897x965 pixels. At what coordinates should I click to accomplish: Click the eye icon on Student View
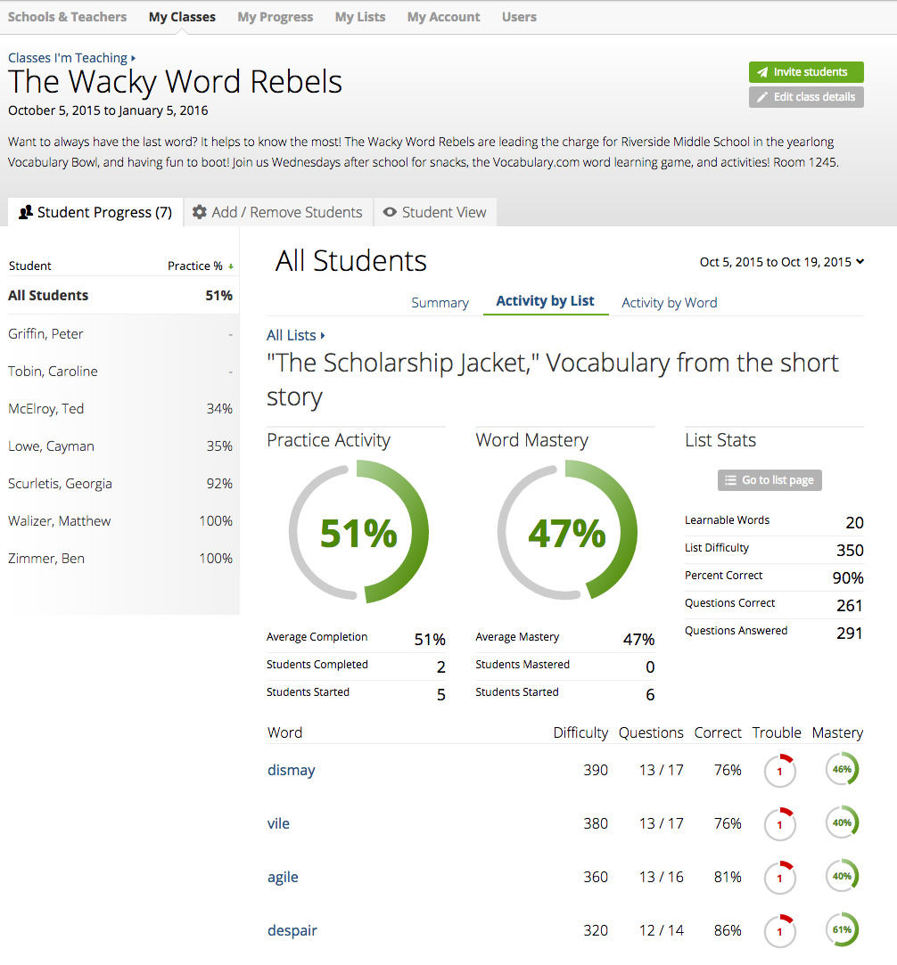coord(390,212)
